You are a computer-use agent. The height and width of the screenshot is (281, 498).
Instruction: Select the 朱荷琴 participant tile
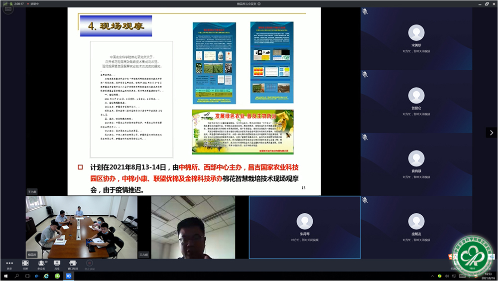(x=304, y=227)
